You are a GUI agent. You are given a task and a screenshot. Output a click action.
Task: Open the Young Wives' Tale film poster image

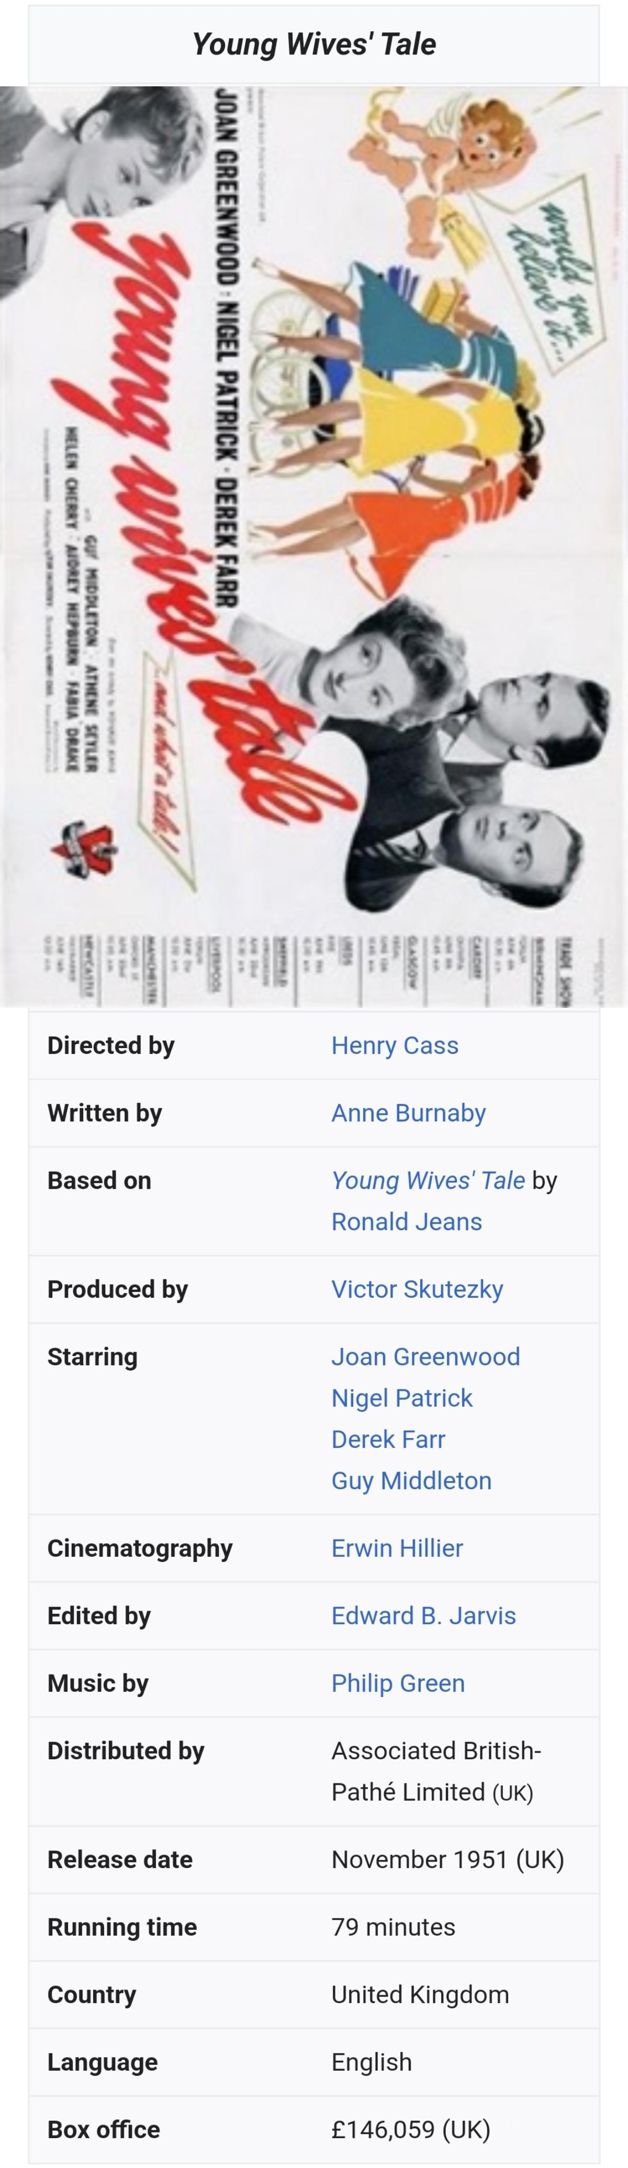point(313,546)
